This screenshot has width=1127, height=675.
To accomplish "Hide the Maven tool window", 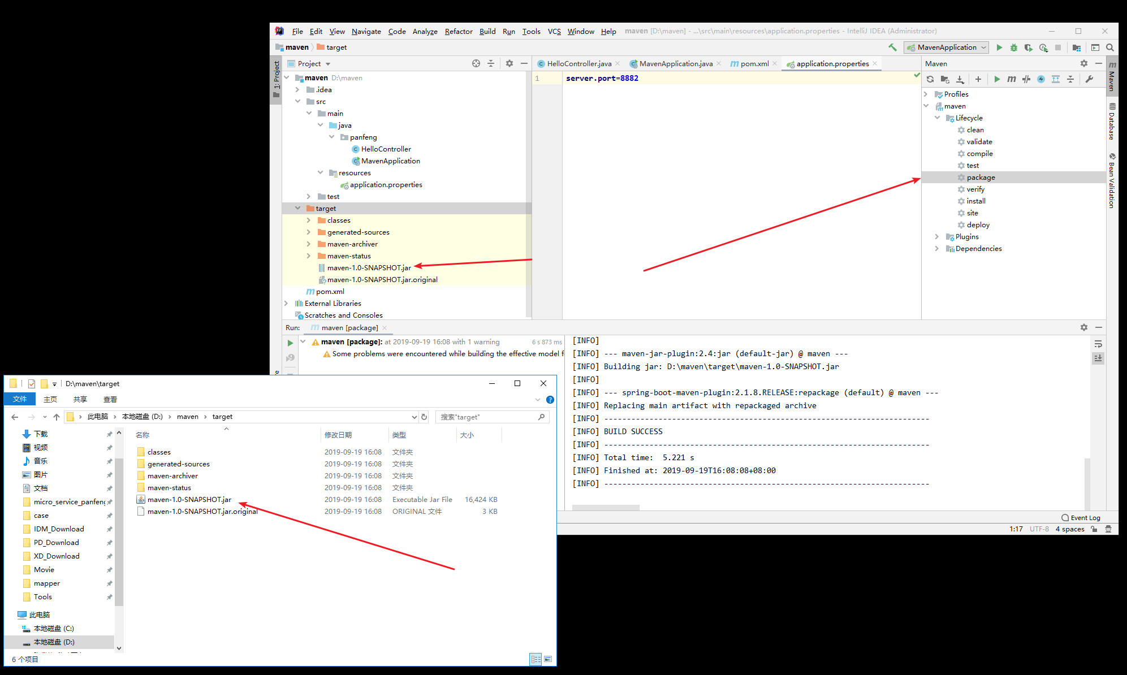I will pos(1099,63).
